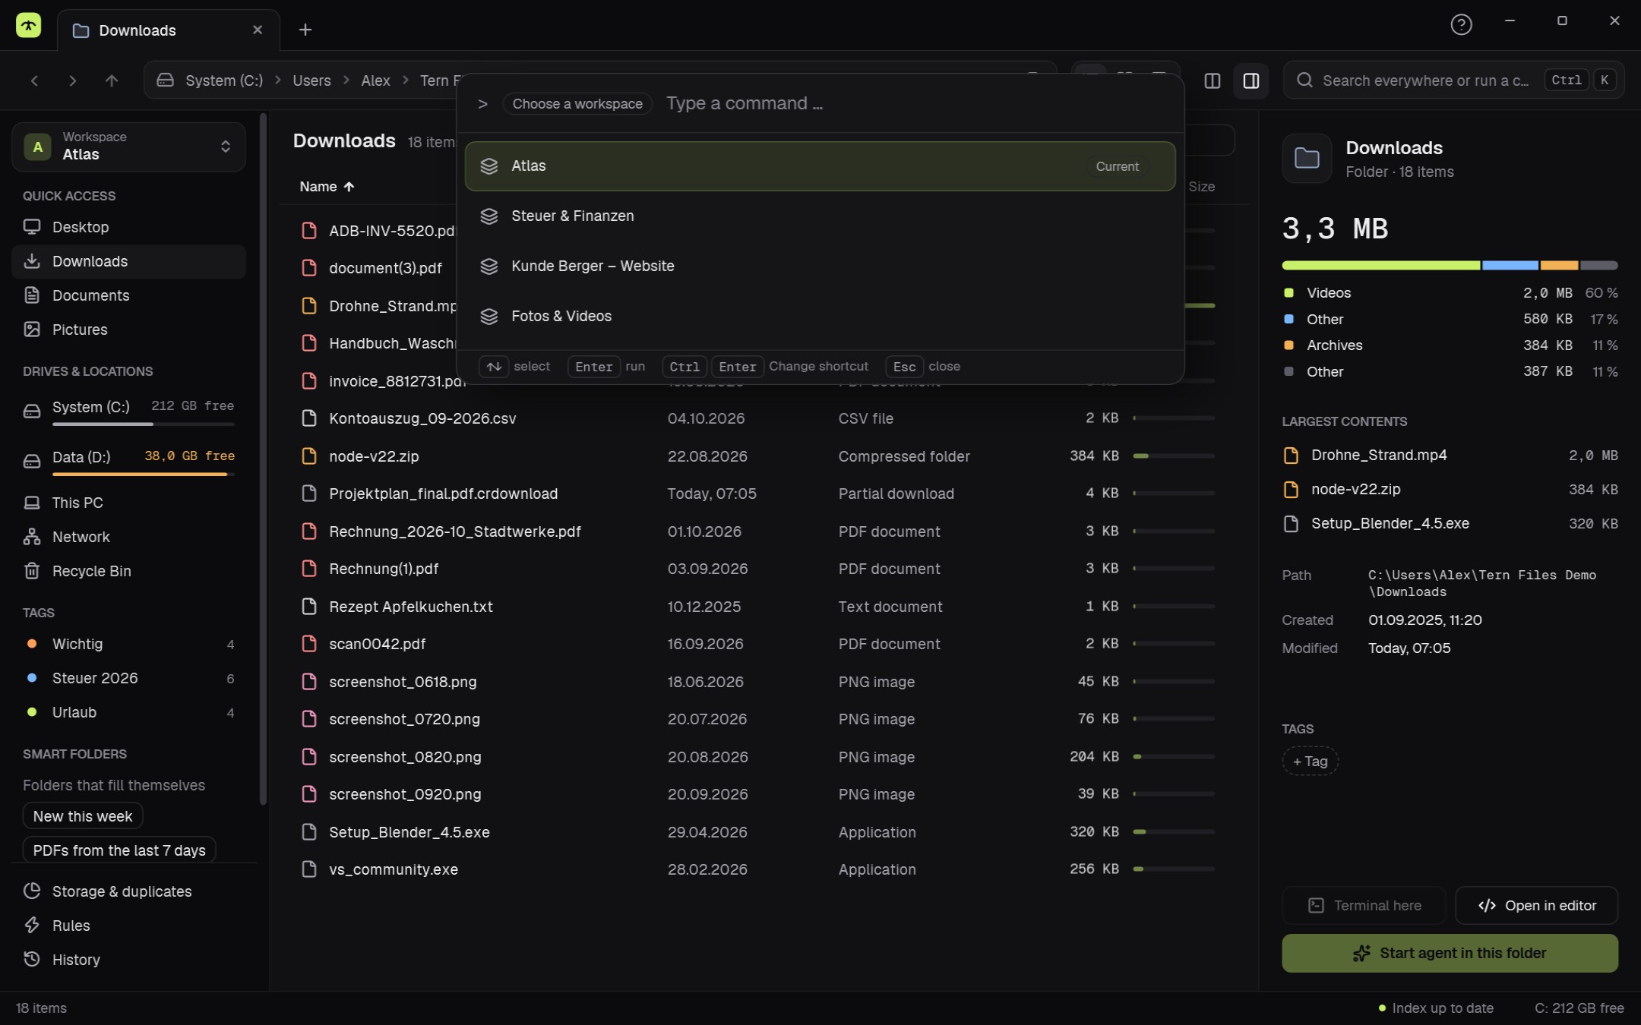Open the Rules section
1641x1025 pixels.
click(128, 926)
